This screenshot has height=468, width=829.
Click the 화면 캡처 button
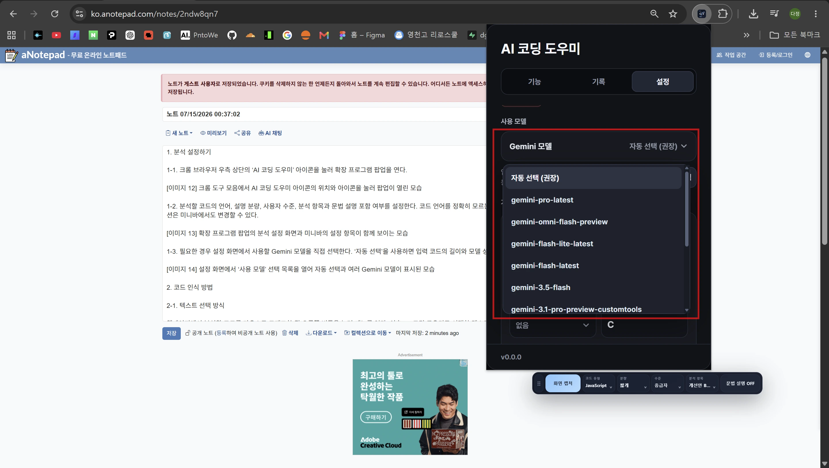pos(563,383)
